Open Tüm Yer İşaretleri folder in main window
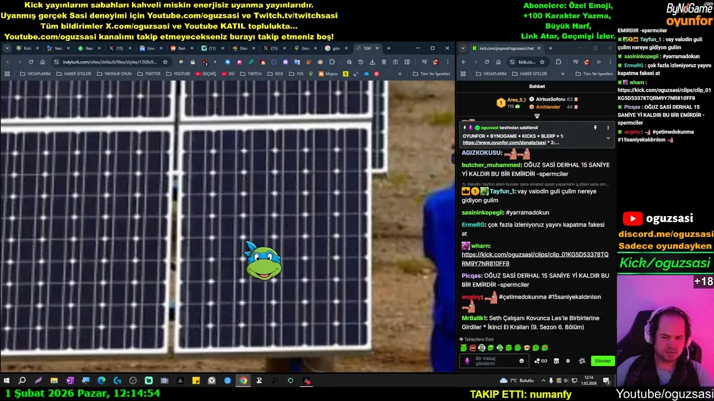714x401 pixels. (x=431, y=74)
